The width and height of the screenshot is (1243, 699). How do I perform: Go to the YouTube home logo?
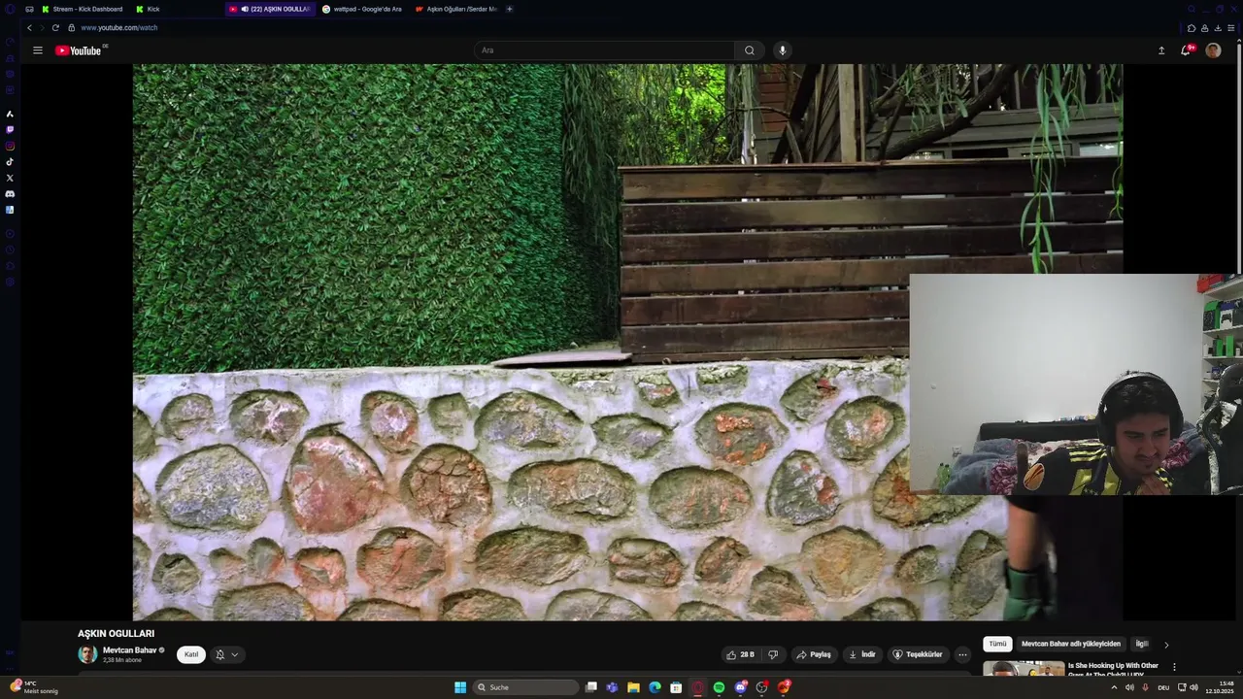(x=79, y=50)
